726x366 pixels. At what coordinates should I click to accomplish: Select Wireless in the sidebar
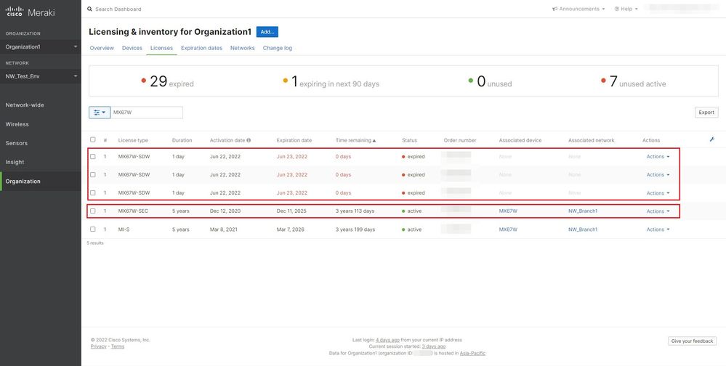(x=17, y=124)
